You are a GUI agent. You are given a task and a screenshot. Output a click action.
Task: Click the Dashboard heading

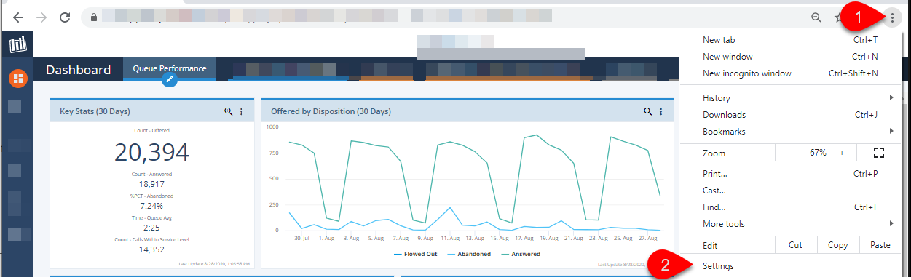pyautogui.click(x=79, y=70)
